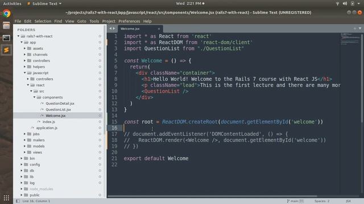
Task: Open QuestionList.jsx in the sidebar
Action: [58, 109]
